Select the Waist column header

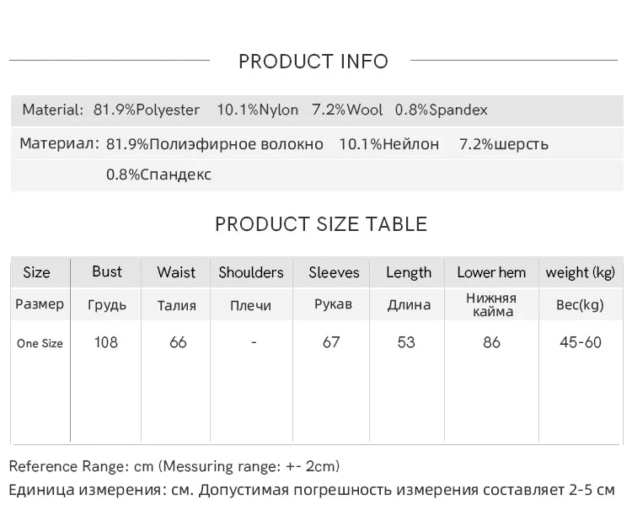[x=176, y=272]
